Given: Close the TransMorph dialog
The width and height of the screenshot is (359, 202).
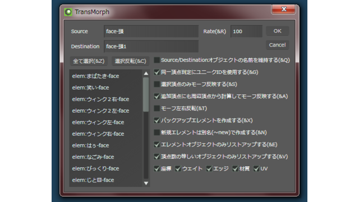Looking at the screenshot, I should pos(283,9).
